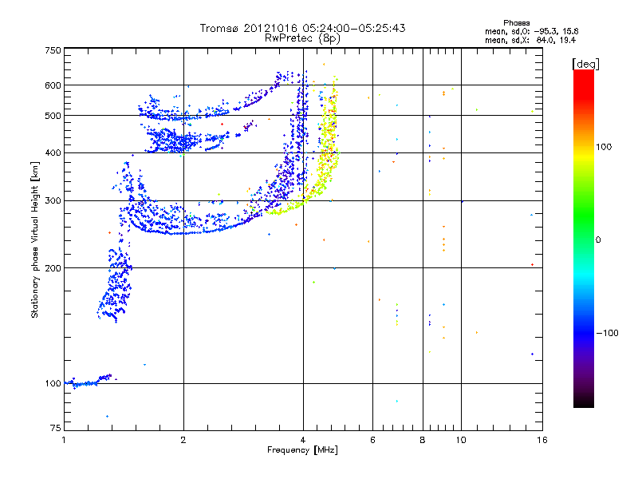Click the plot title 'Tromsø 20121016 05:24:00-05:25:43'
The width and height of the screenshot is (638, 479).
click(302, 28)
